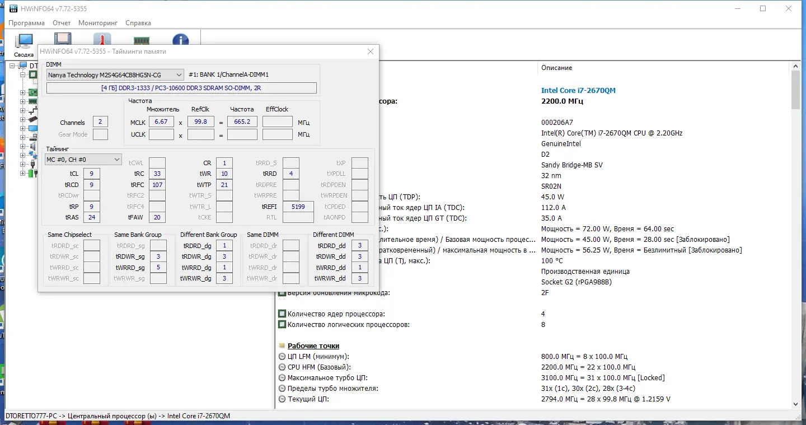
Task: Click the scrollbar up arrow in details pane
Action: (x=795, y=67)
